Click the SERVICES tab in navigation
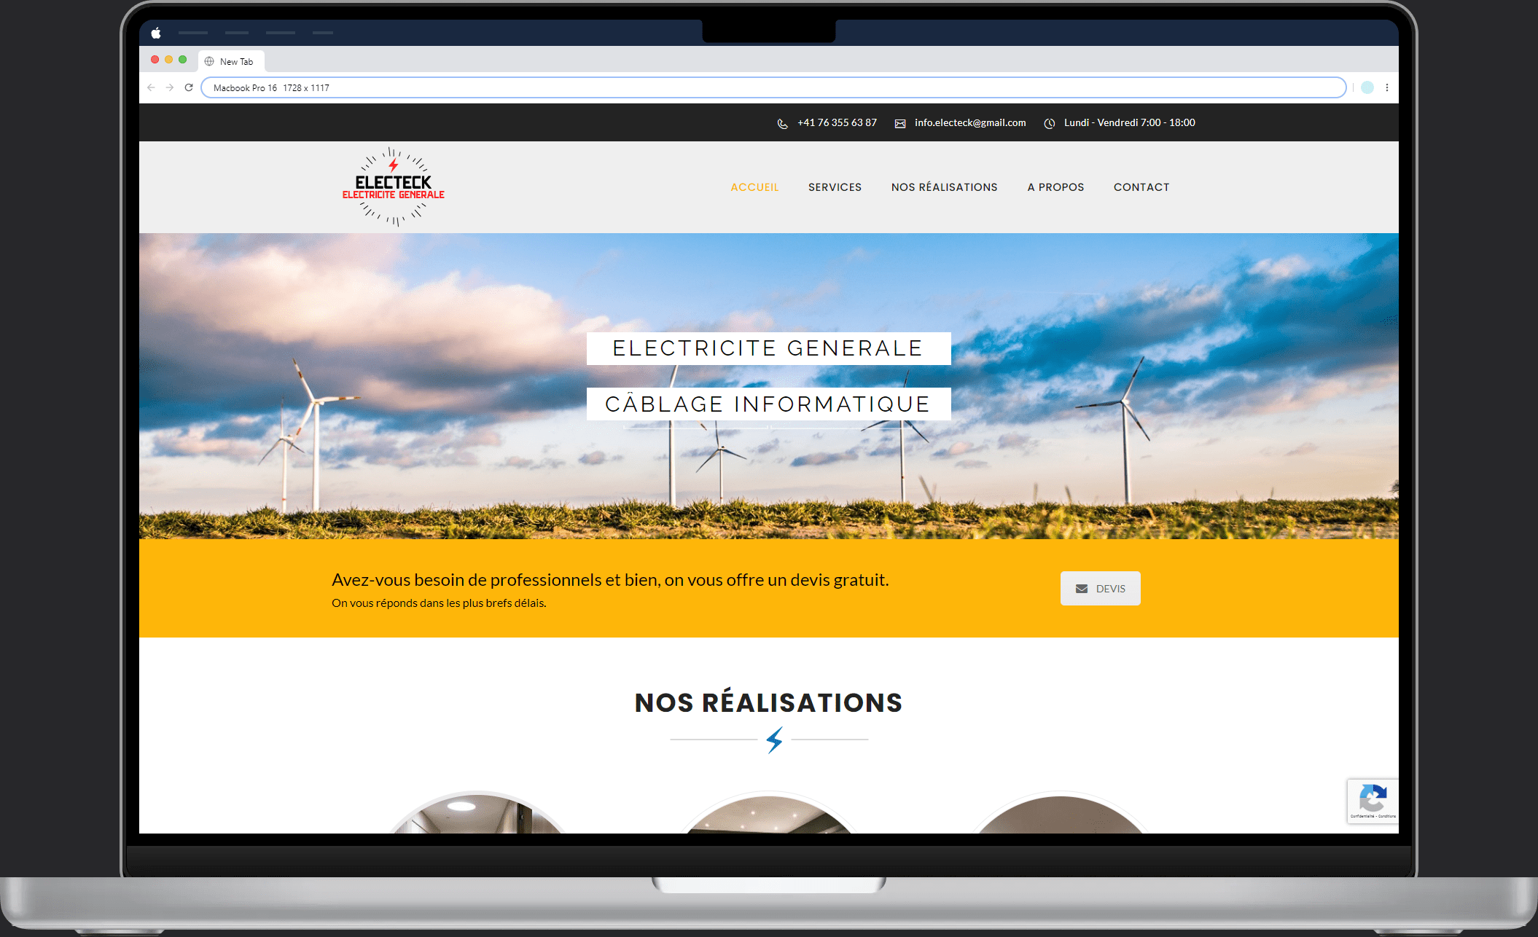Screen dimensions: 1538x937 coord(834,187)
